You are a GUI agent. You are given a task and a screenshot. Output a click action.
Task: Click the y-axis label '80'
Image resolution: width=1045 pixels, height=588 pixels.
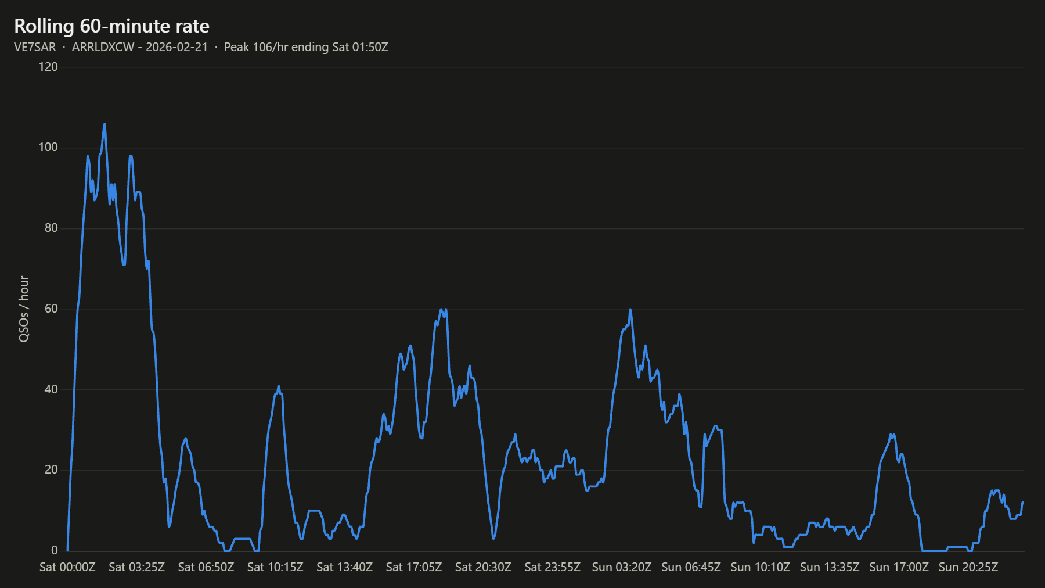coord(51,228)
